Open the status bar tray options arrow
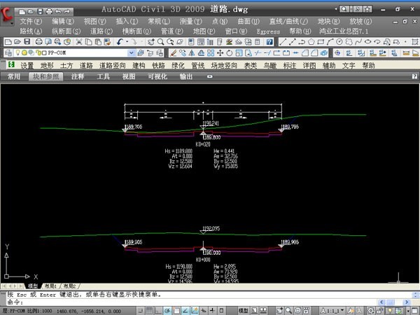Image resolution: width=420 pixels, height=315 pixels. 408,311
